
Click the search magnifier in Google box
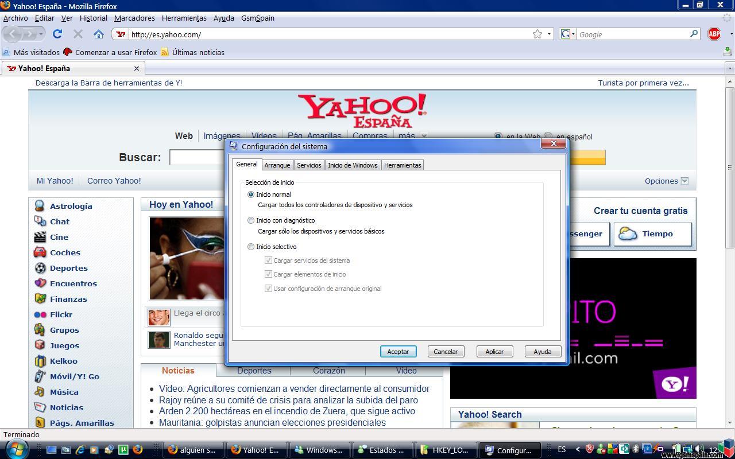[x=694, y=34]
